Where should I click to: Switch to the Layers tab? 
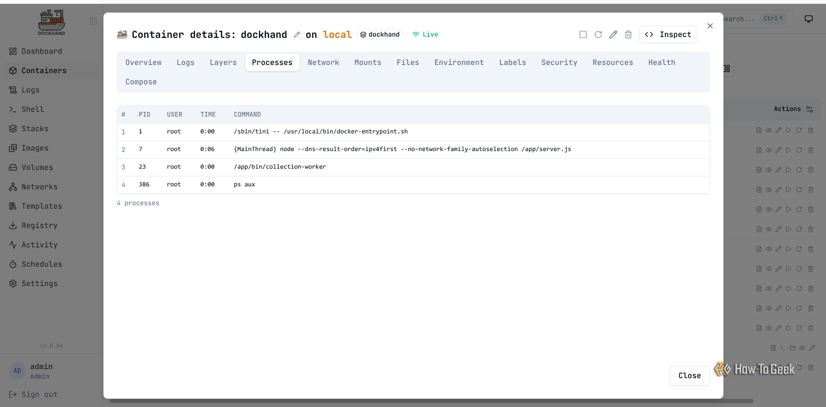pyautogui.click(x=223, y=62)
